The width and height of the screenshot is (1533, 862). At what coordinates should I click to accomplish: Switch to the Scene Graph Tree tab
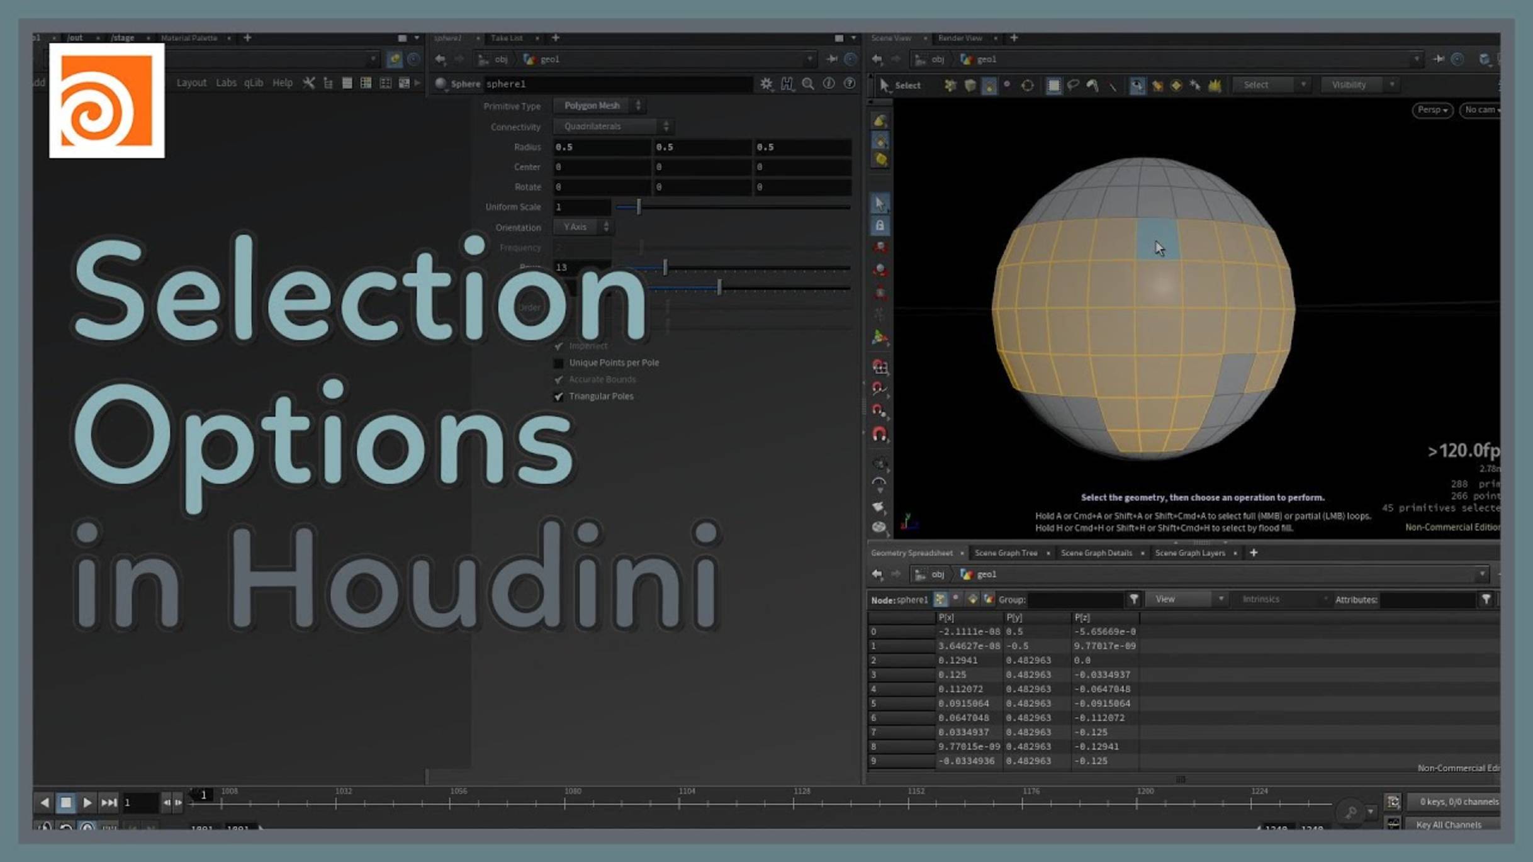click(x=1006, y=553)
